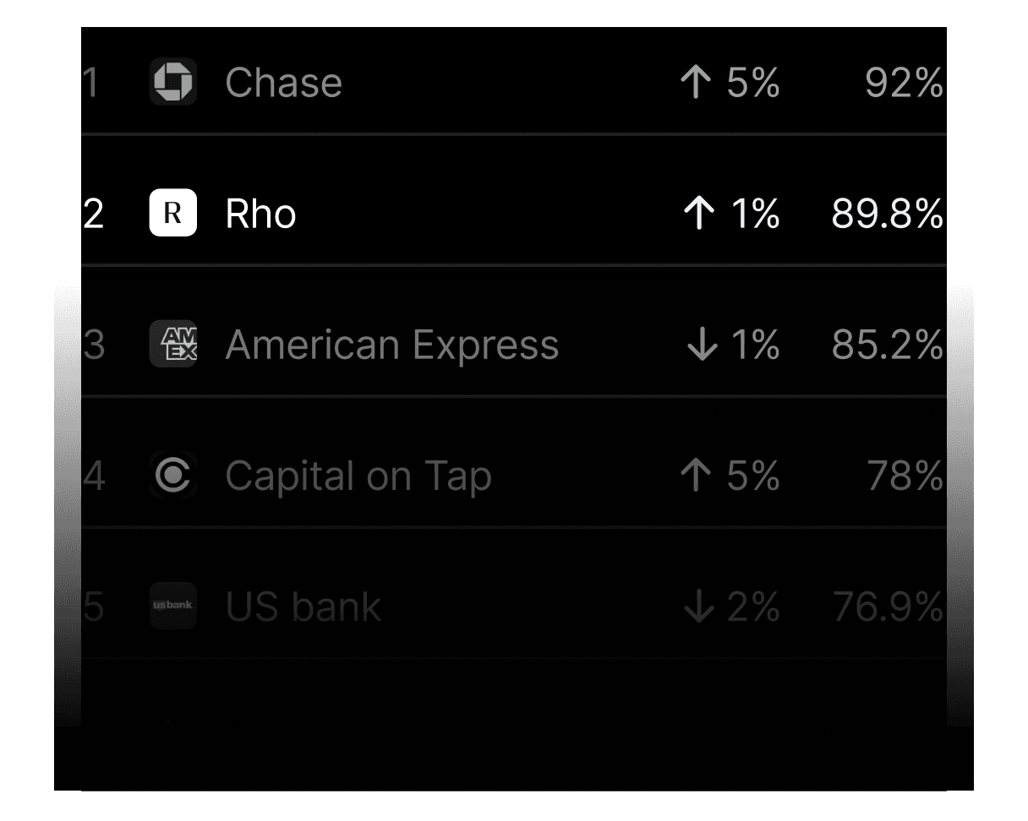Click the up arrow in Rho row
The height and width of the screenshot is (821, 1028).
pos(699,214)
